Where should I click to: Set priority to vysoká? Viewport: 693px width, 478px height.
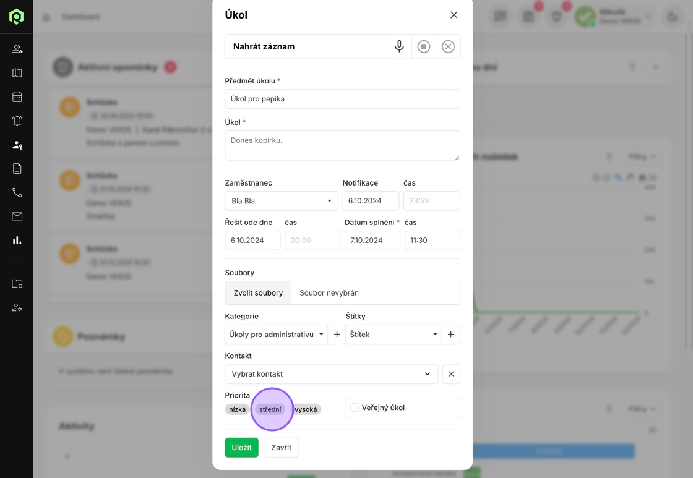306,409
